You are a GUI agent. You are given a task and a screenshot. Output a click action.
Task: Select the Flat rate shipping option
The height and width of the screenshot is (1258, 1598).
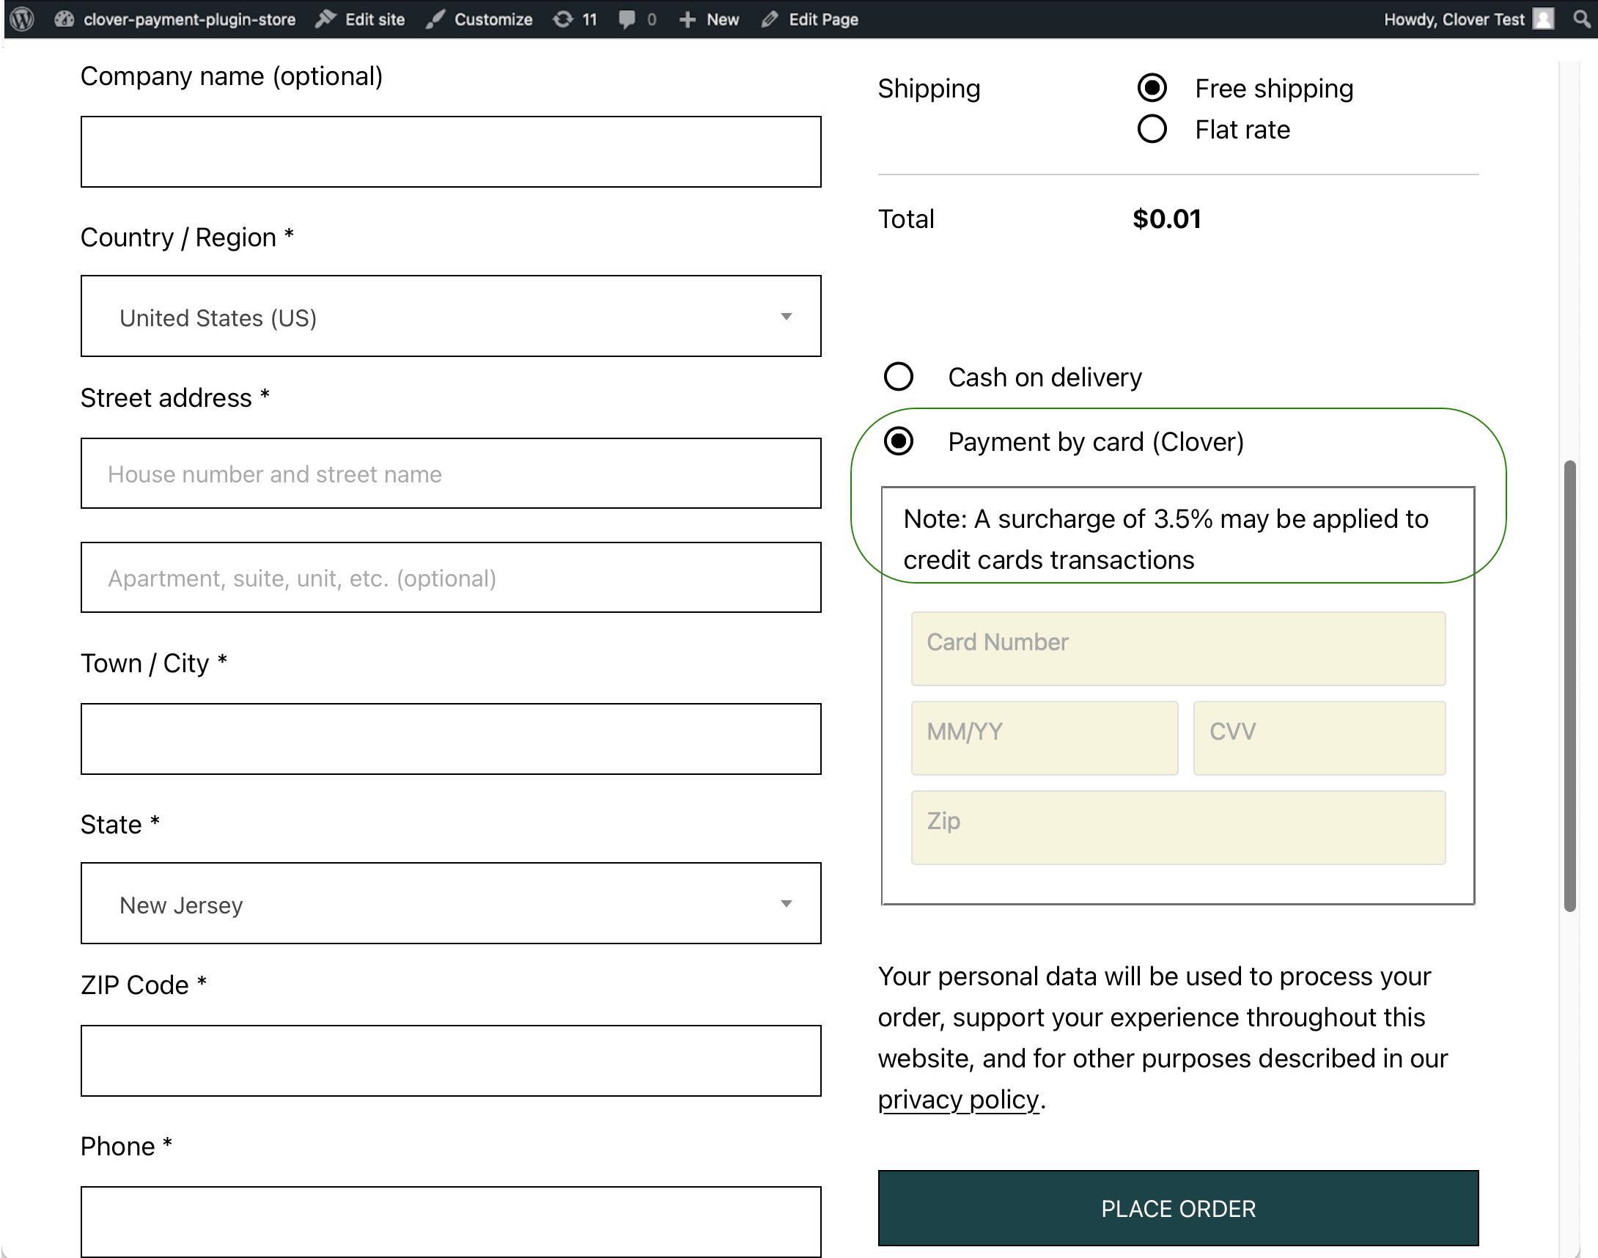point(1152,130)
